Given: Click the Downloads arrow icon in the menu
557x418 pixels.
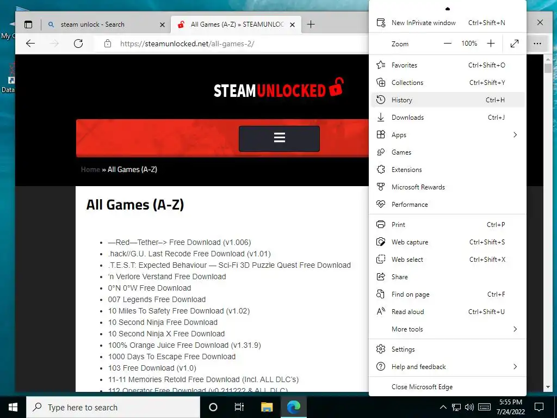Looking at the screenshot, I should point(381,118).
